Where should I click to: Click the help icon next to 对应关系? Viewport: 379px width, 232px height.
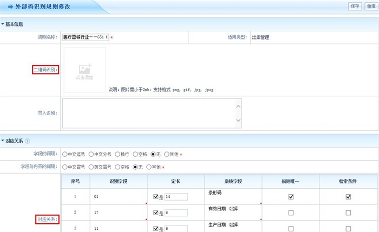tap(28, 141)
